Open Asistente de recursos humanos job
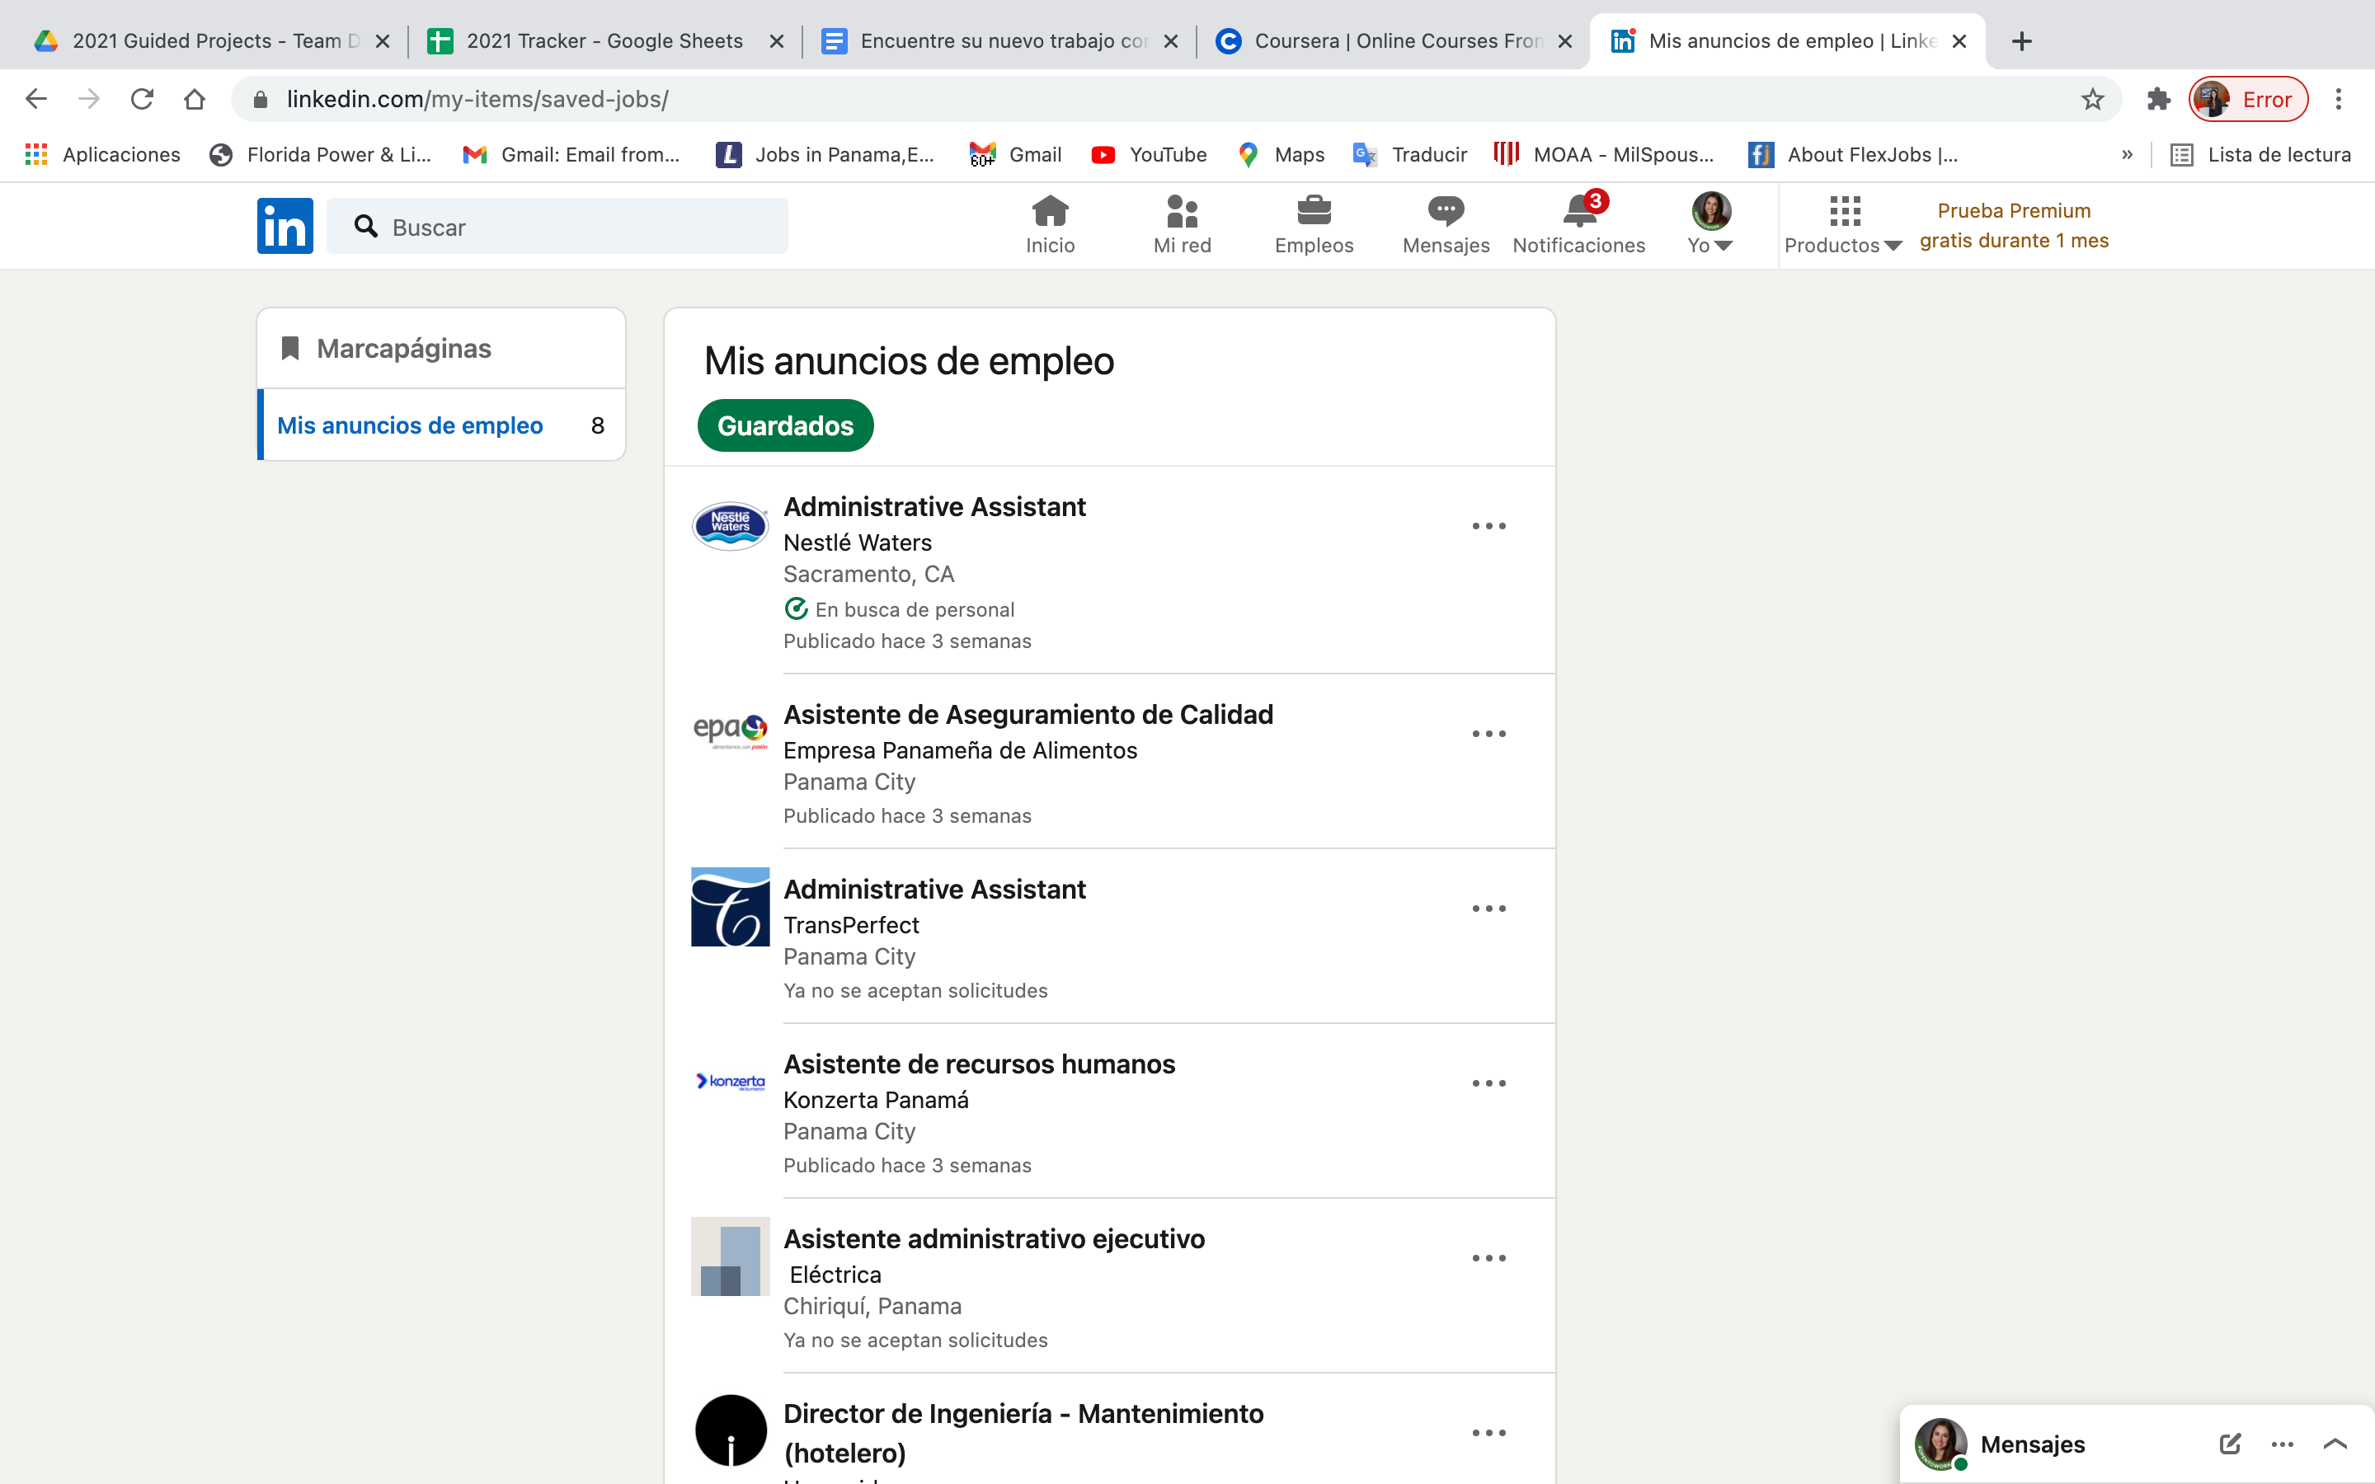 (x=979, y=1064)
